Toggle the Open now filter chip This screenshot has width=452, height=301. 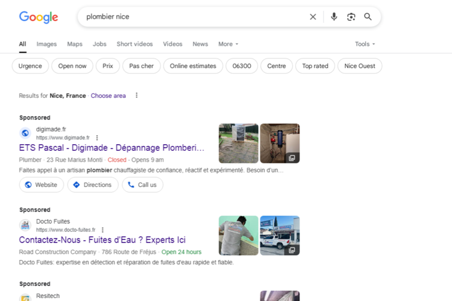pos(72,66)
